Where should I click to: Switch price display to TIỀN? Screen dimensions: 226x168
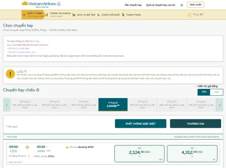204,92
